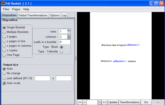This screenshot has width=165, height=105.
Task: Click the preview page number field
Action: click(x=92, y=102)
